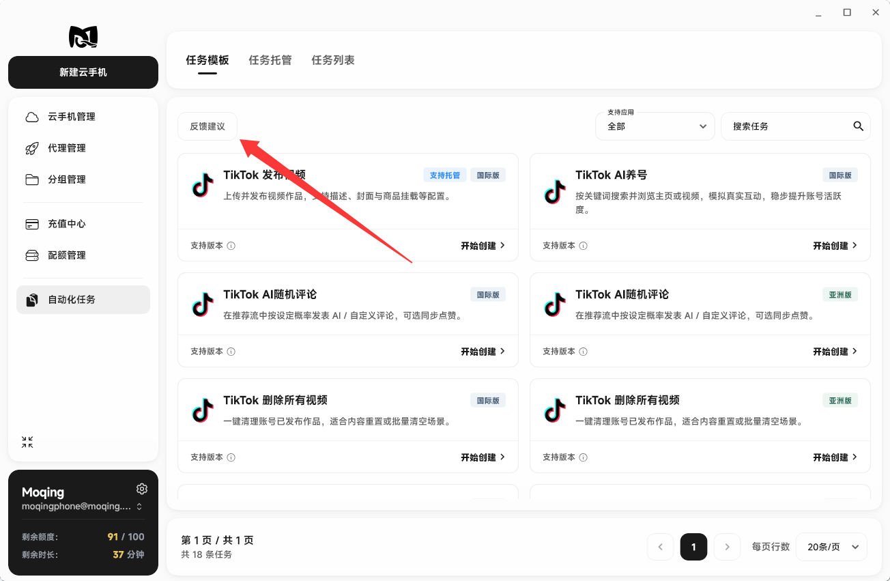Click the Moqing account name

(43, 492)
